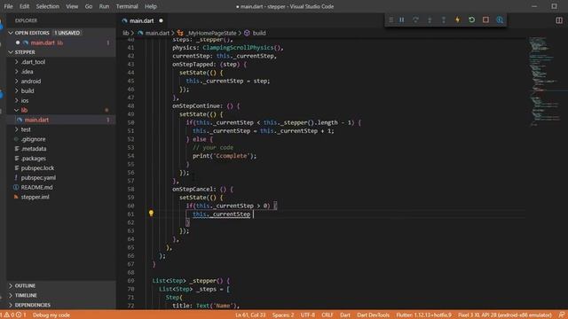Click _MyHomePageState breadcrumb segment
The image size is (568, 319).
[x=211, y=33]
